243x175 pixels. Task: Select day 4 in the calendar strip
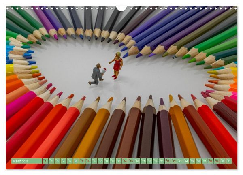[64, 161]
